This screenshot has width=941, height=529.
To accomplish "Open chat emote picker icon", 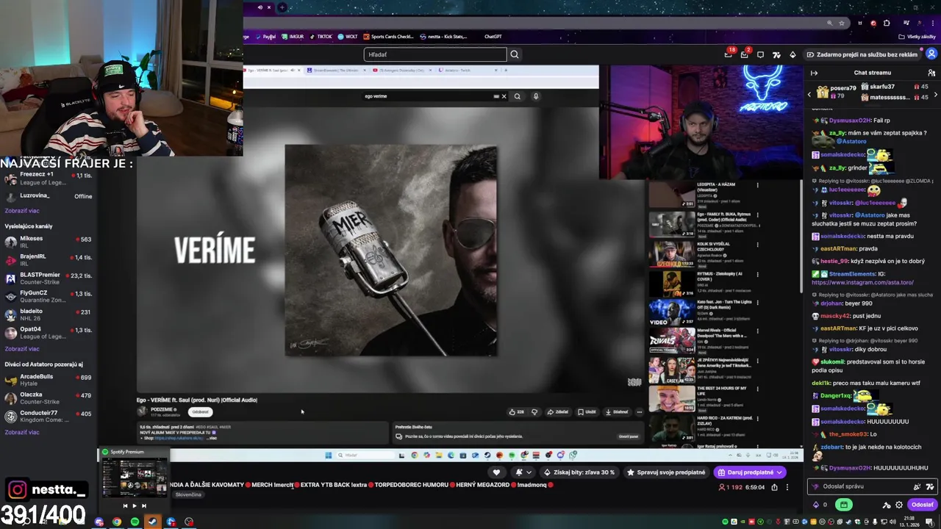I will [929, 486].
